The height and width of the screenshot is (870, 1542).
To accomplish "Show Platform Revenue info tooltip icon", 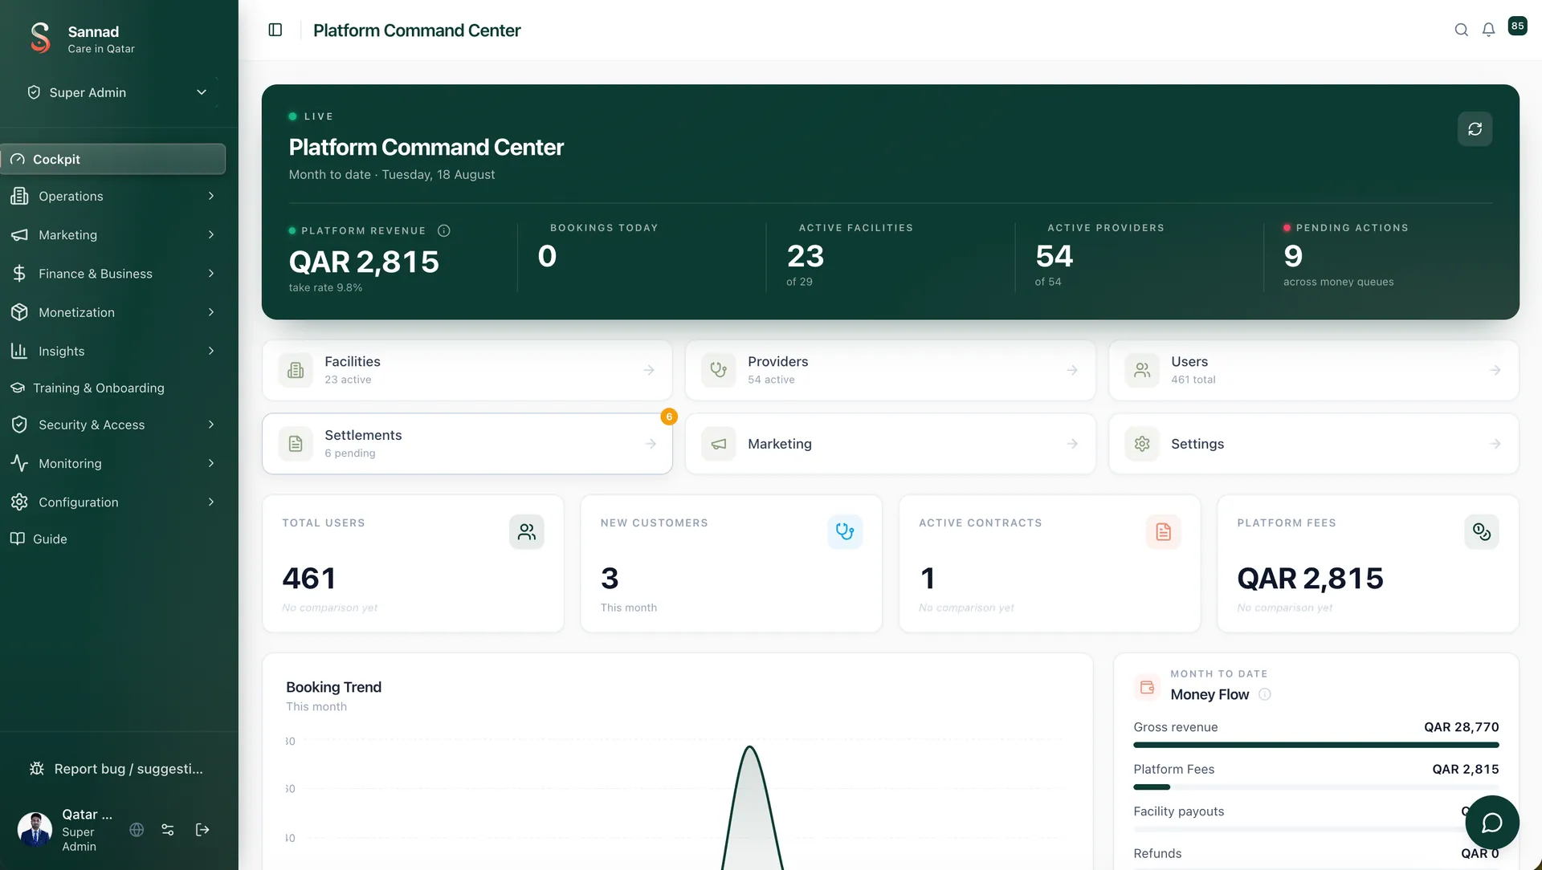I will click(443, 230).
